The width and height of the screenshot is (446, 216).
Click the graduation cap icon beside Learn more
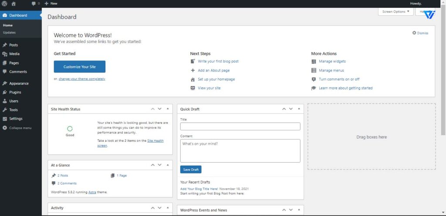tap(314, 88)
